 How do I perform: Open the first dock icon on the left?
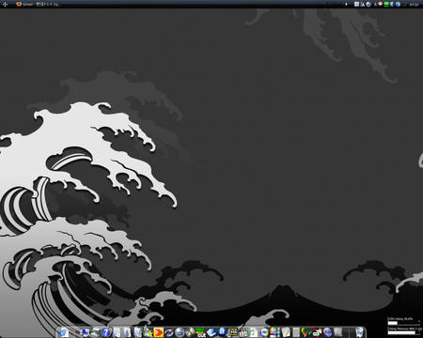[64, 332]
